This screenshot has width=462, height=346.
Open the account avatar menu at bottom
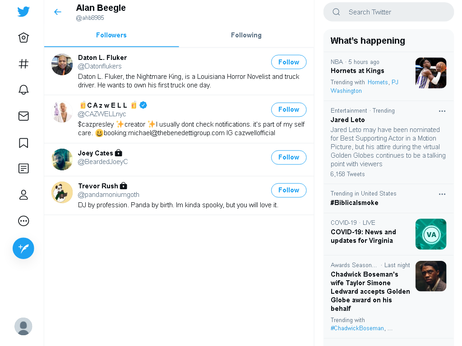click(x=23, y=326)
